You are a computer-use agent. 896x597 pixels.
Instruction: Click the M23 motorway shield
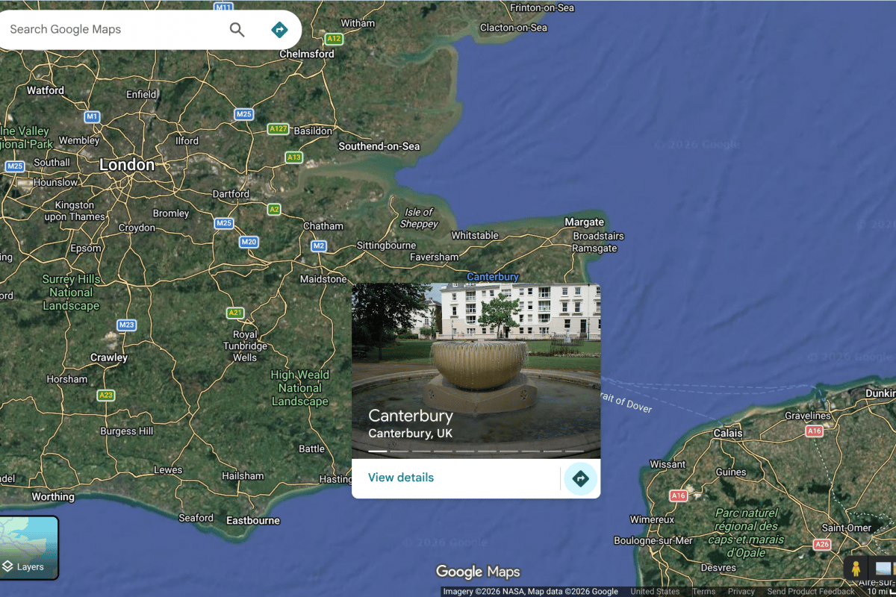coord(126,325)
